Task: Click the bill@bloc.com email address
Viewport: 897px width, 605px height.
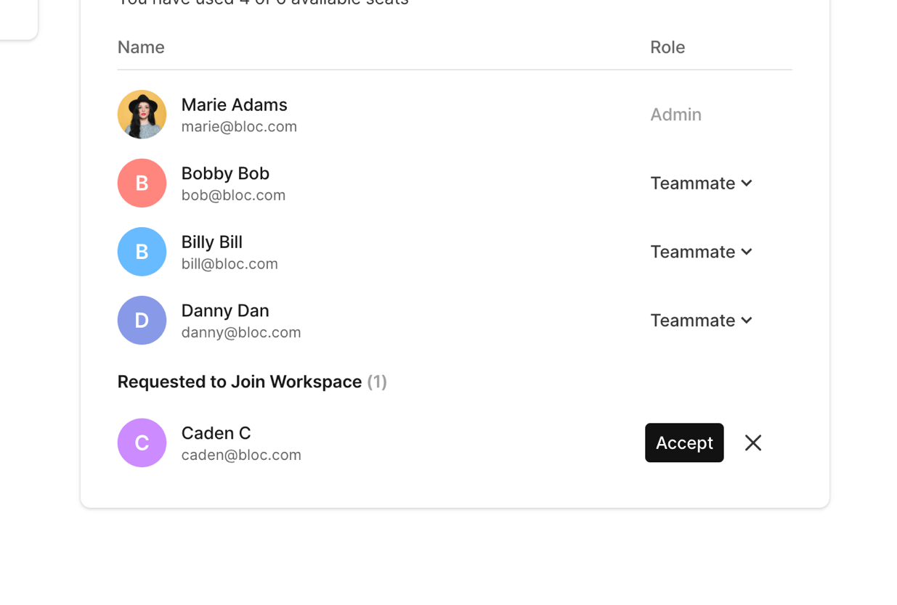Action: [x=230, y=264]
